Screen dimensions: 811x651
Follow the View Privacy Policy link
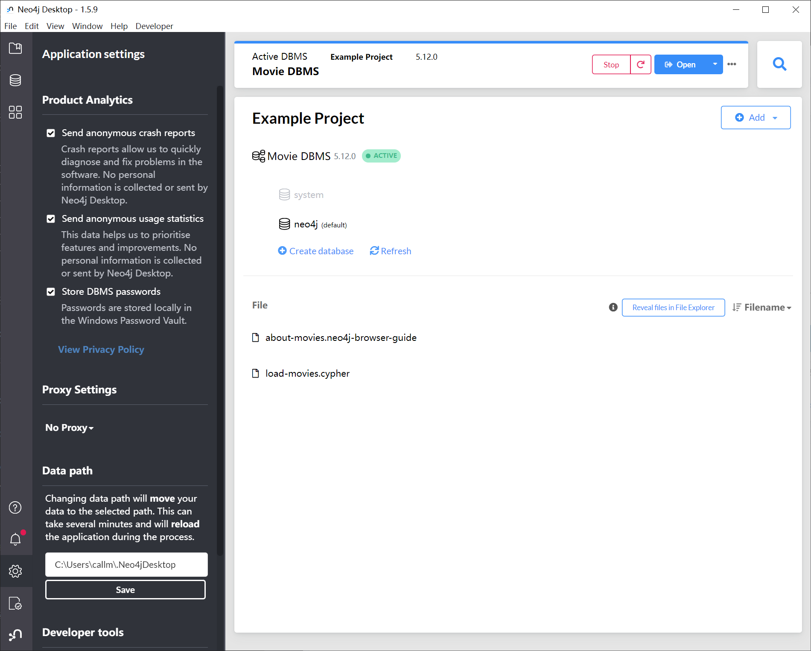tap(101, 349)
